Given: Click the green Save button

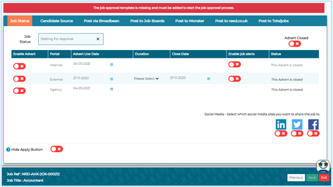Looking at the screenshot, I should (x=312, y=178).
